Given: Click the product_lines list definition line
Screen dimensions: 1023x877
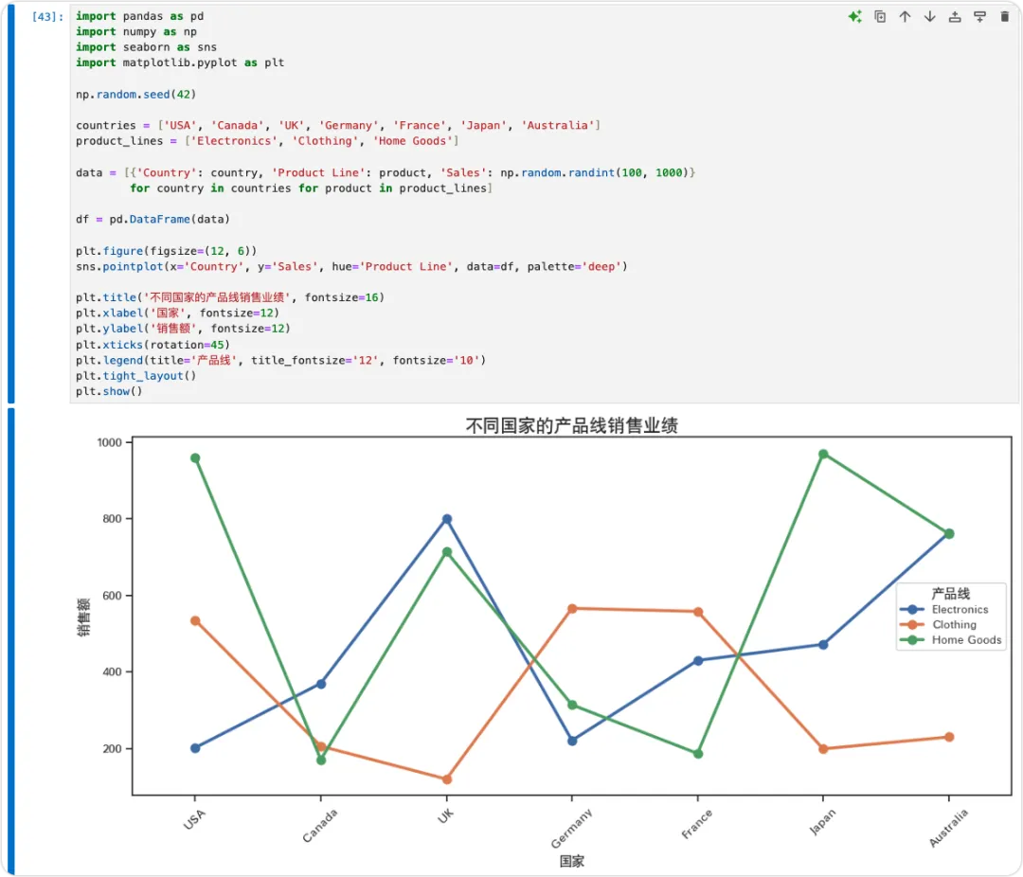Looking at the screenshot, I should coord(267,141).
